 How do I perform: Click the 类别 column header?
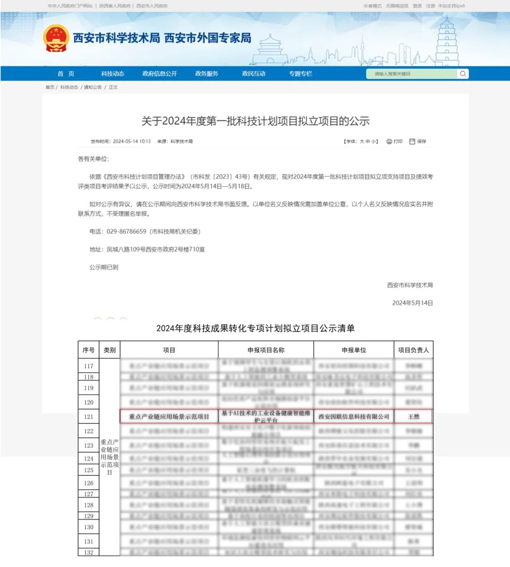[x=110, y=350]
